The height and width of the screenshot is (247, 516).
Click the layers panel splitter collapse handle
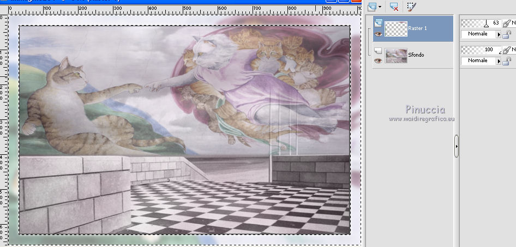457,146
